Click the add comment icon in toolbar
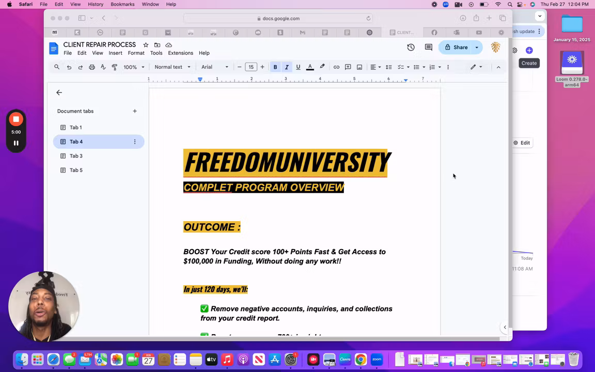This screenshot has height=372, width=595. [348, 67]
